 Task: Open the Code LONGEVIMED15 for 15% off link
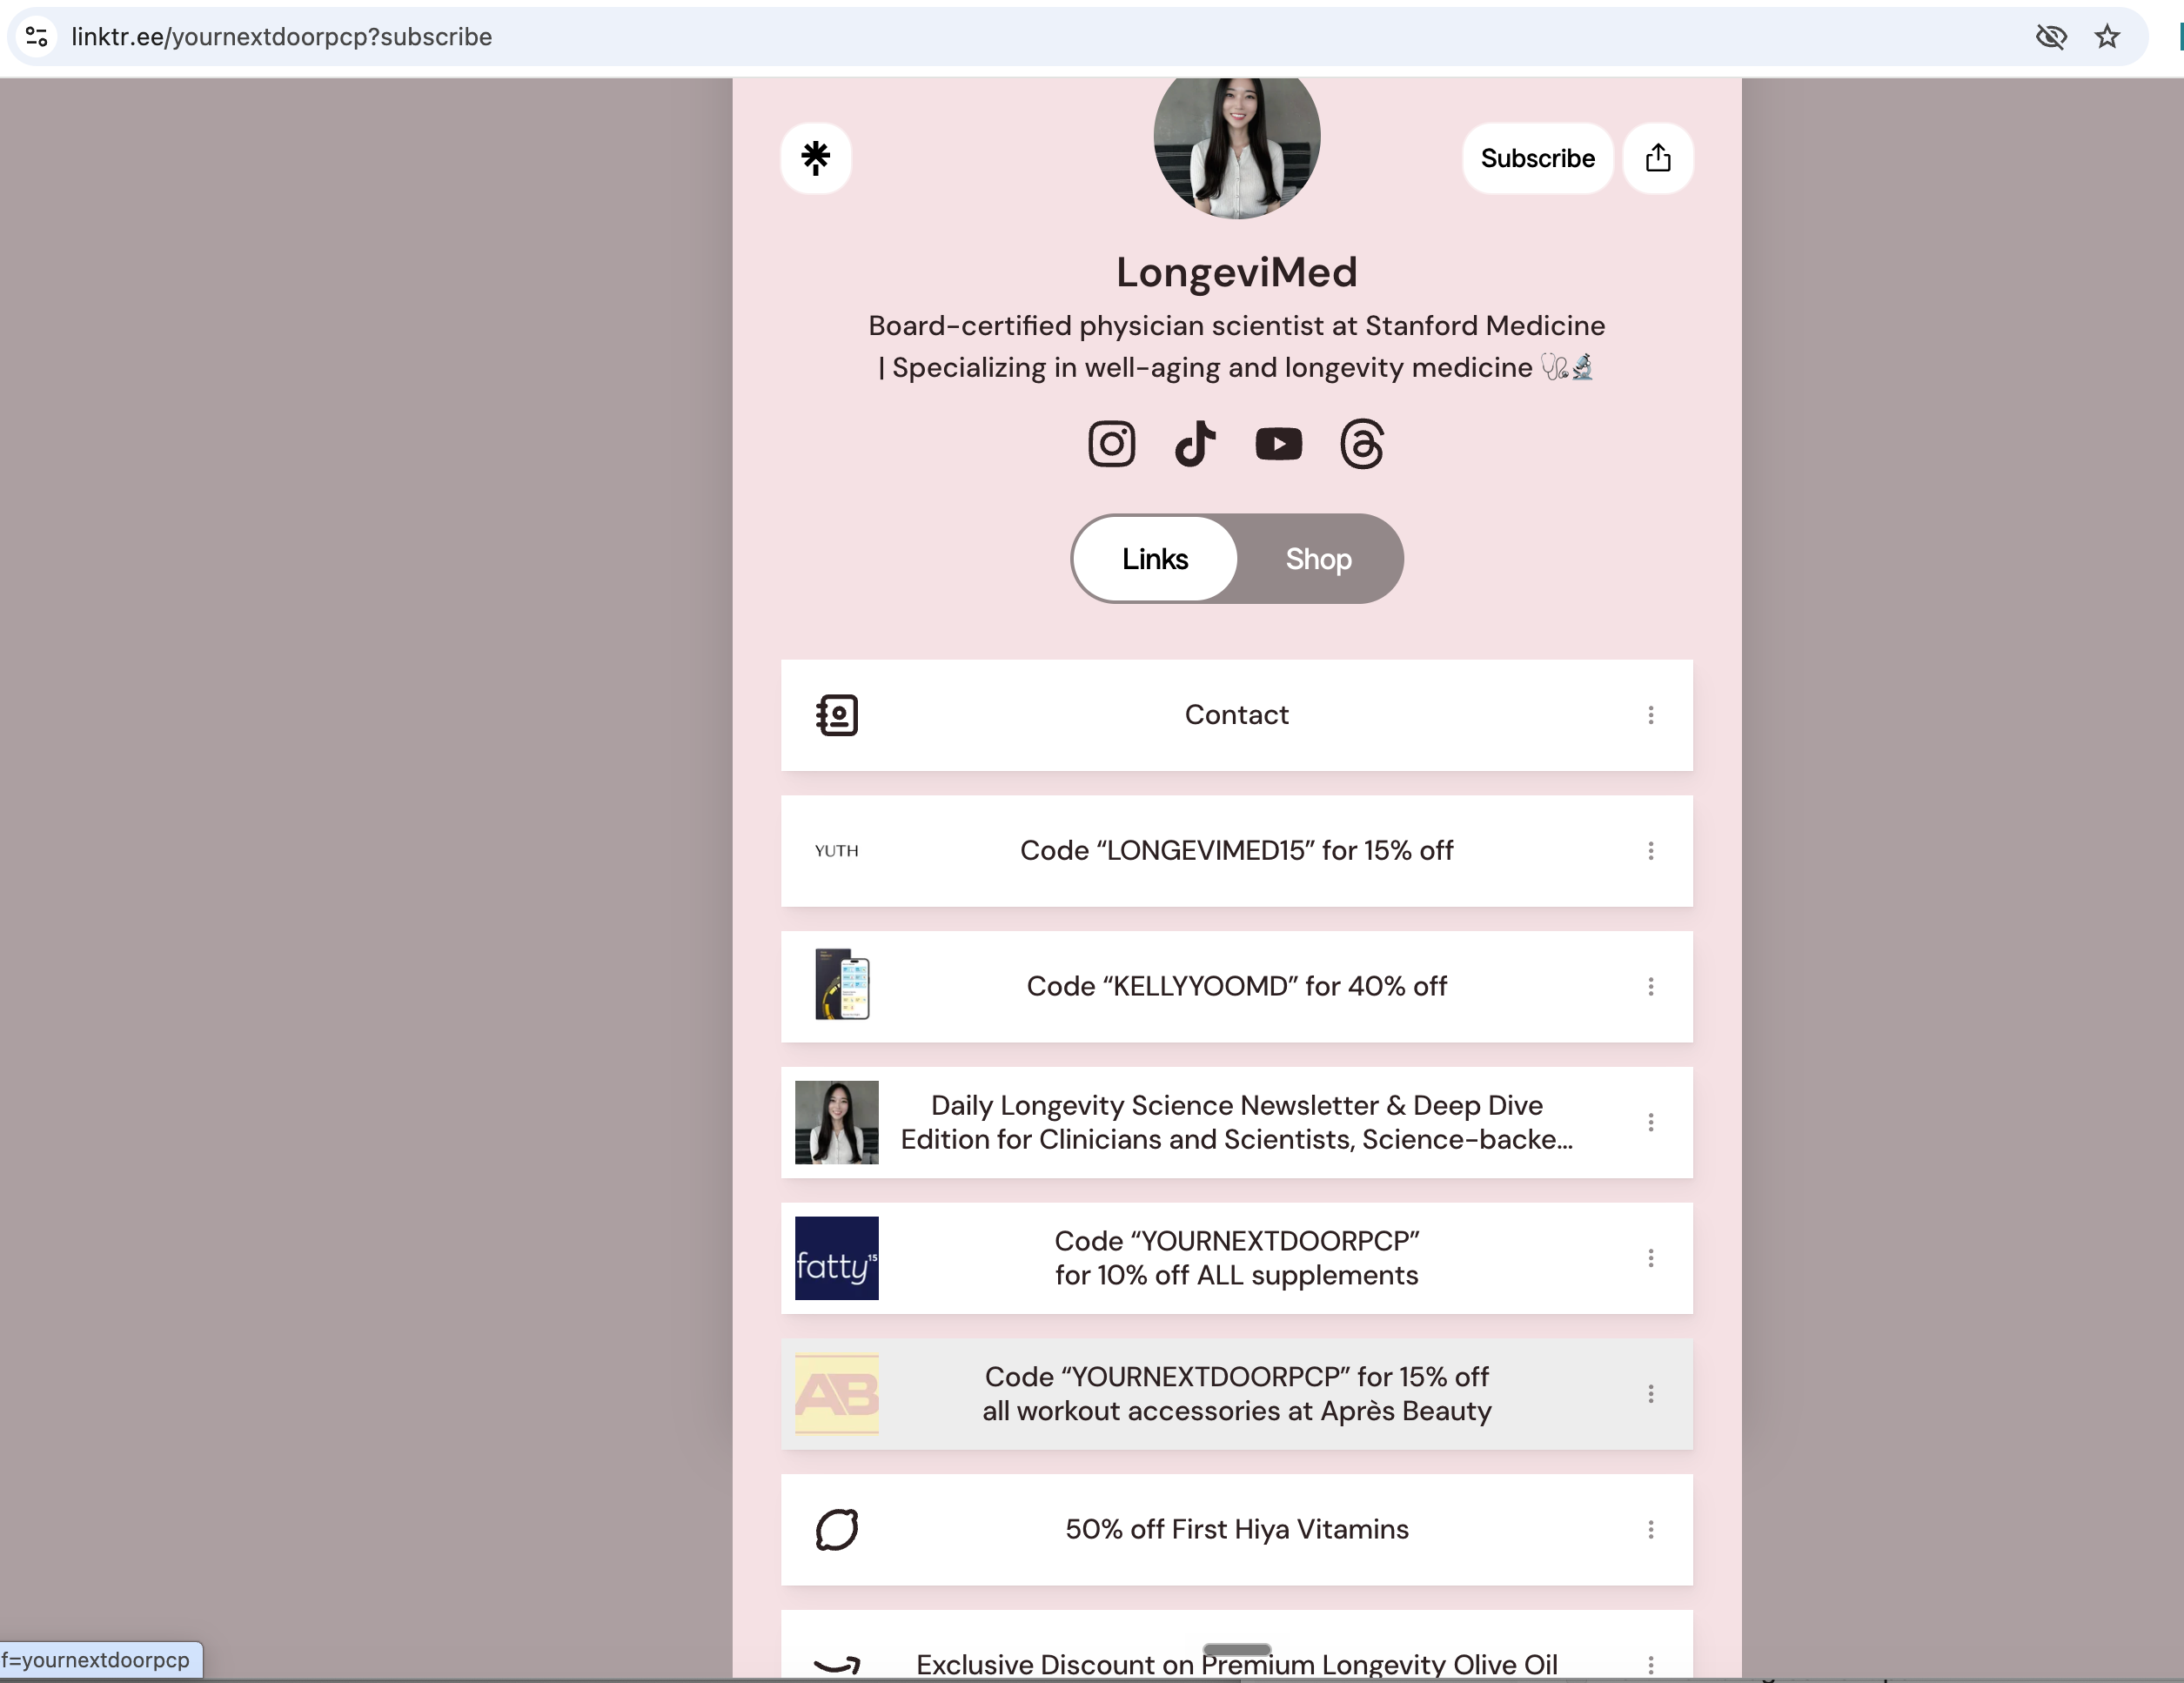pos(1237,851)
